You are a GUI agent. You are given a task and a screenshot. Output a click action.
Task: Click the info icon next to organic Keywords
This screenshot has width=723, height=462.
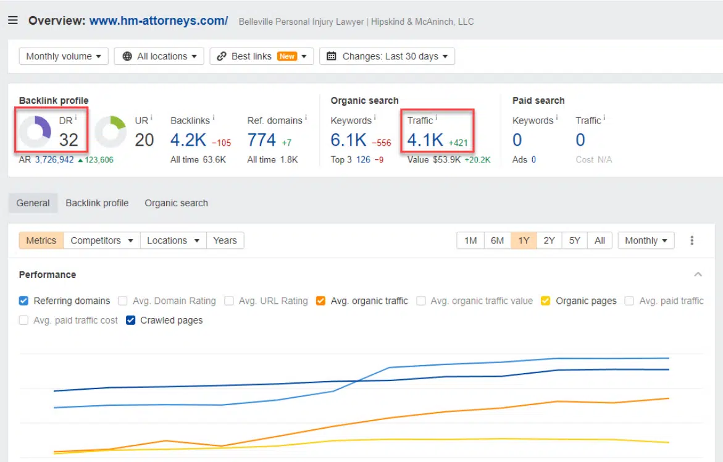tap(375, 119)
